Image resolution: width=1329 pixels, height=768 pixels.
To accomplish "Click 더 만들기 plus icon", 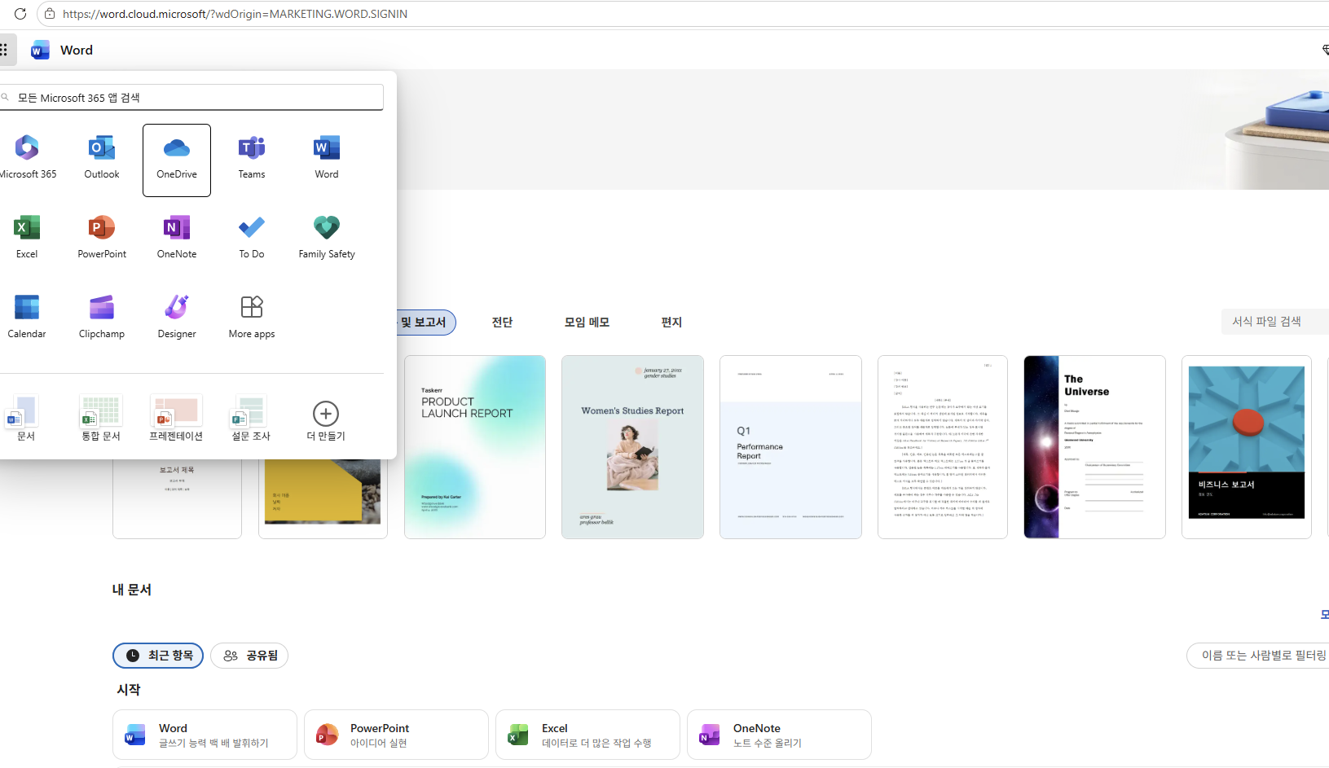I will click(326, 414).
